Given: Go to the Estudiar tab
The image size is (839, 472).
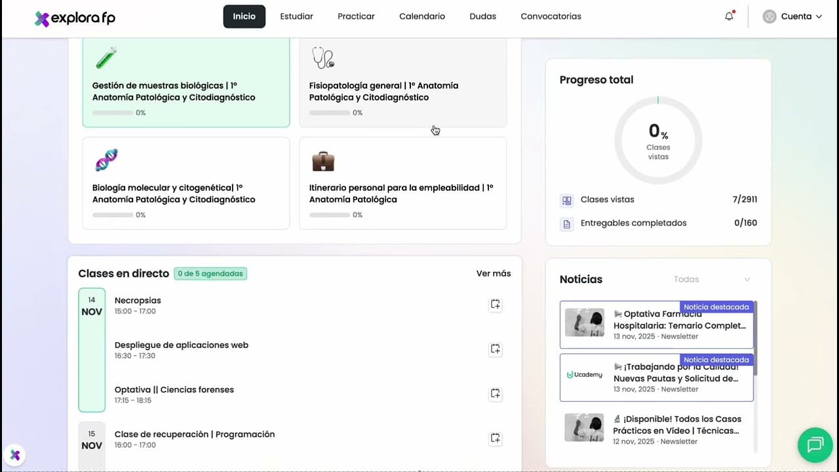Looking at the screenshot, I should click(x=296, y=16).
